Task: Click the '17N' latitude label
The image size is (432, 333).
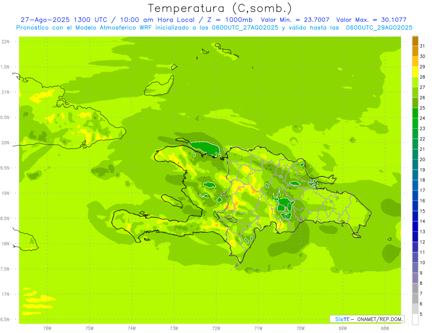Action: (x=5, y=294)
